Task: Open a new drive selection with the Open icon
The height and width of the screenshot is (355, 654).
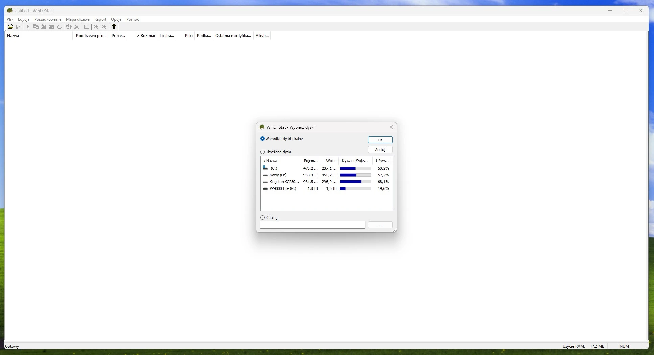Action: 11,27
